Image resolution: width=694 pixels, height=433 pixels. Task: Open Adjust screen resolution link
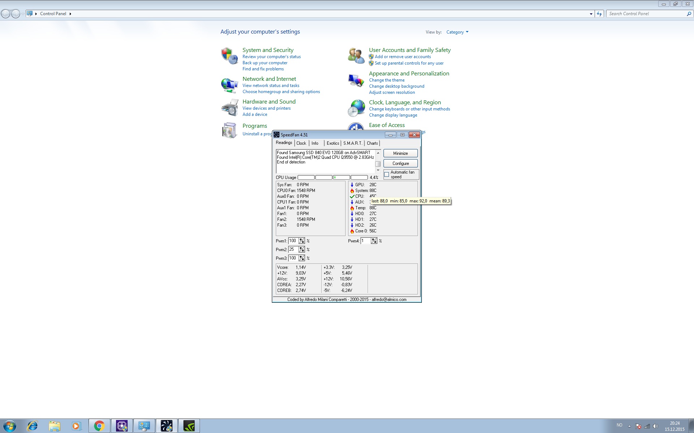[x=392, y=92]
